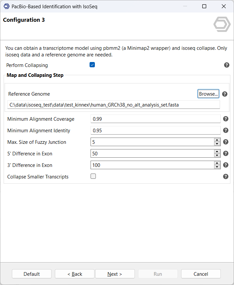Click Browse to choose reference genome

[208, 94]
